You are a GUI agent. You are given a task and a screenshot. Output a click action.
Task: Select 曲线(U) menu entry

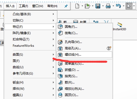click(x=30, y=67)
